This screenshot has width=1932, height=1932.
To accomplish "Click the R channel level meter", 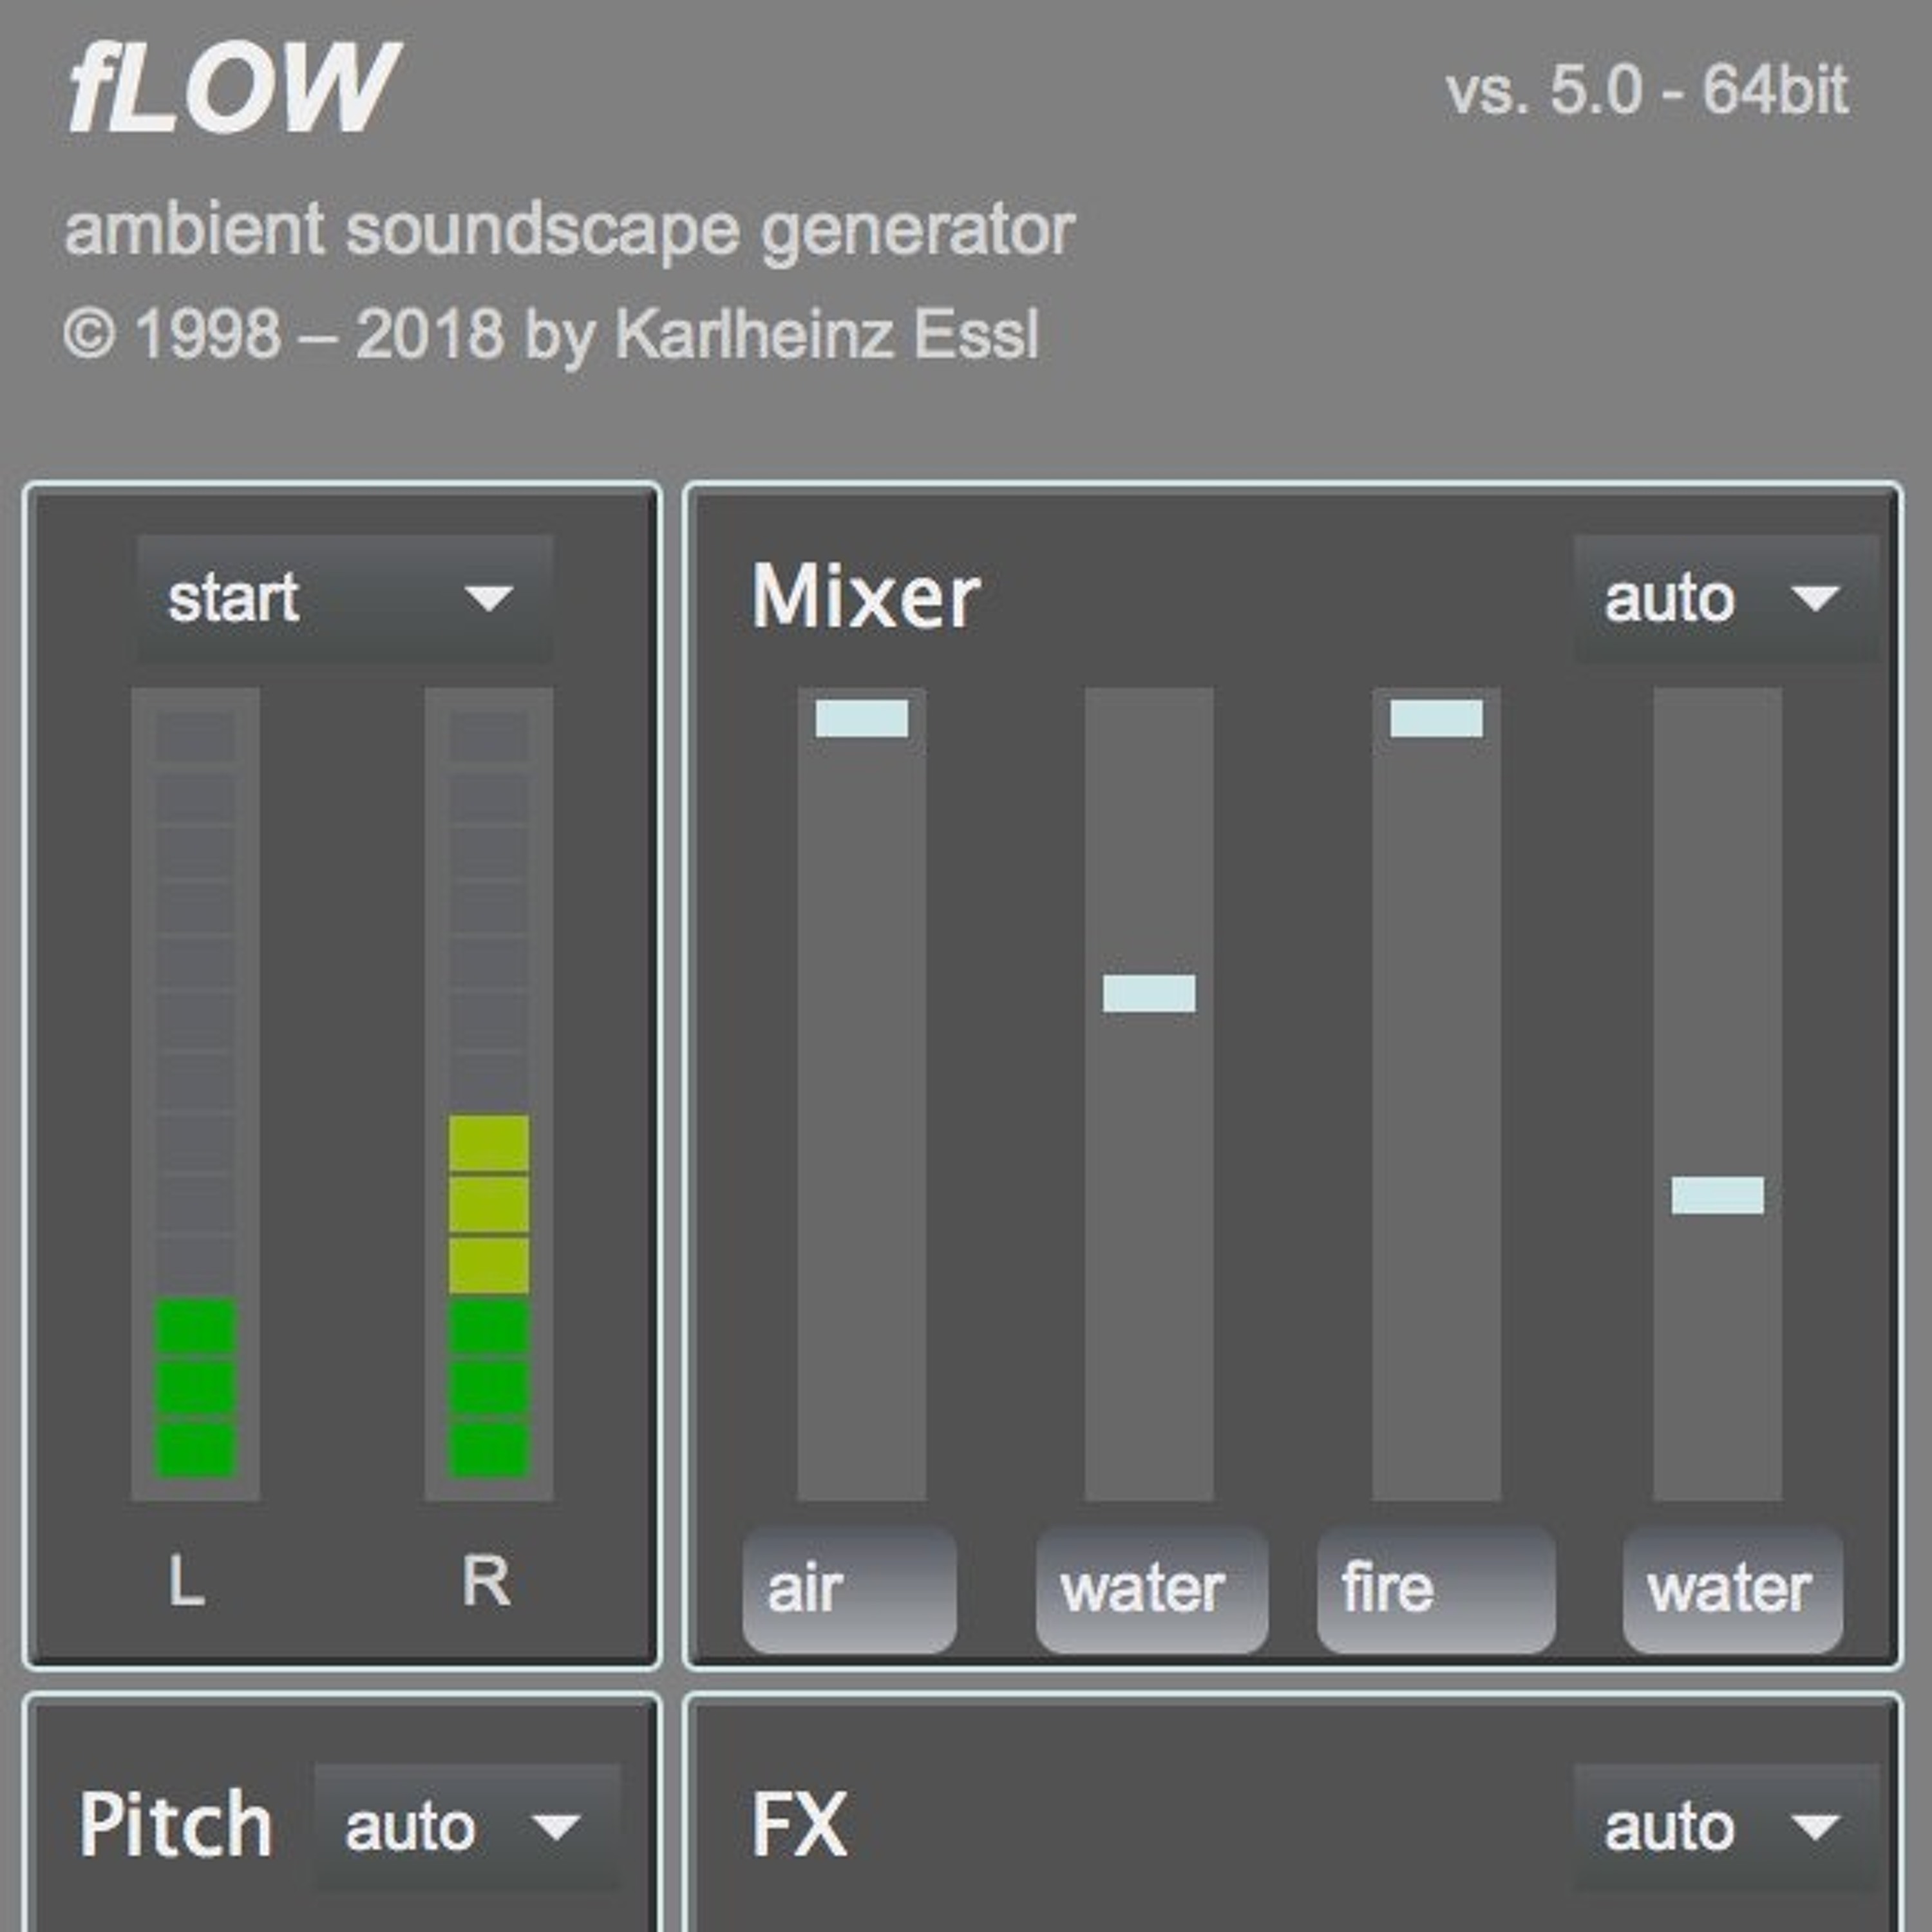I will point(489,1094).
